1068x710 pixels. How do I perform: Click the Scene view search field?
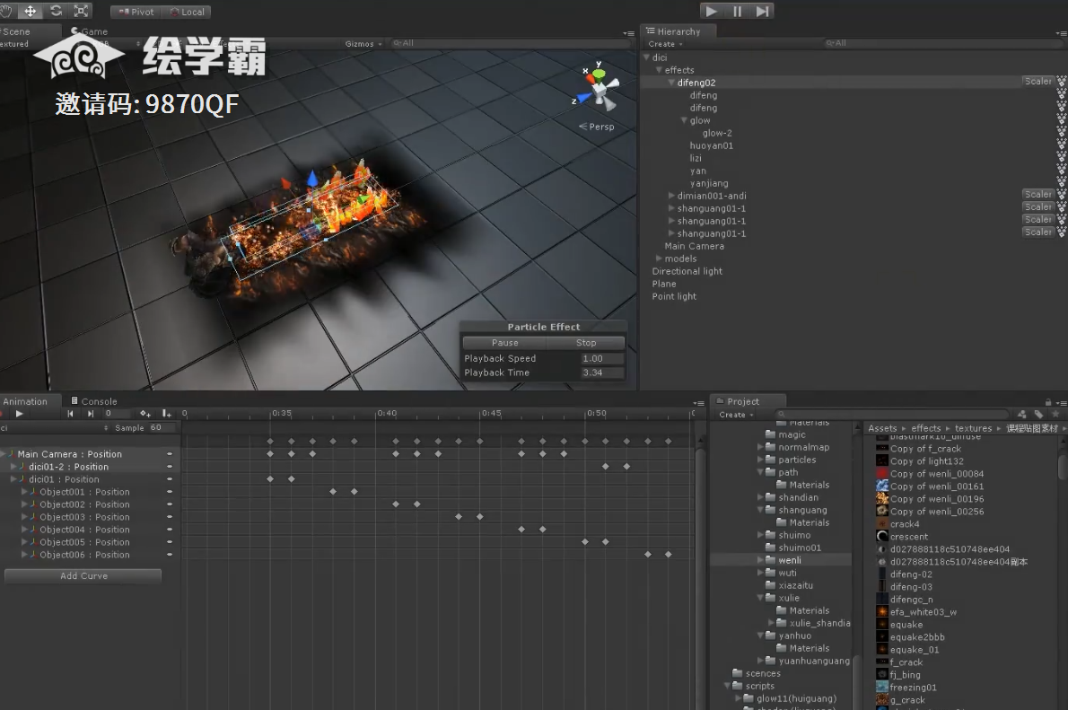pos(510,43)
